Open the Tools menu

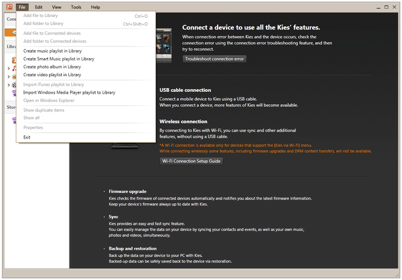[76, 7]
